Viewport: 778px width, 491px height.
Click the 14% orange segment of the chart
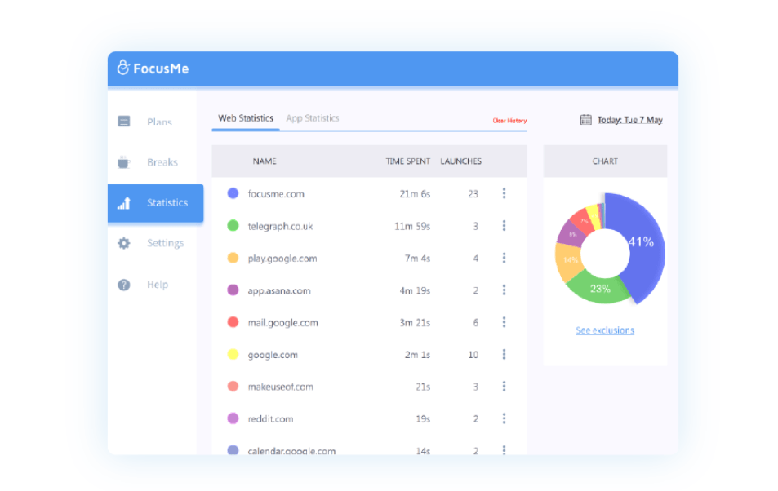(x=569, y=261)
